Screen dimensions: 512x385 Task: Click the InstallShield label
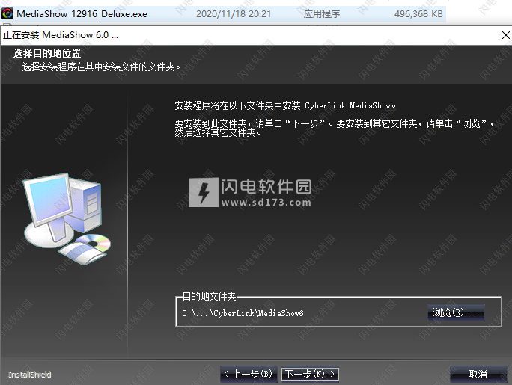click(x=30, y=375)
